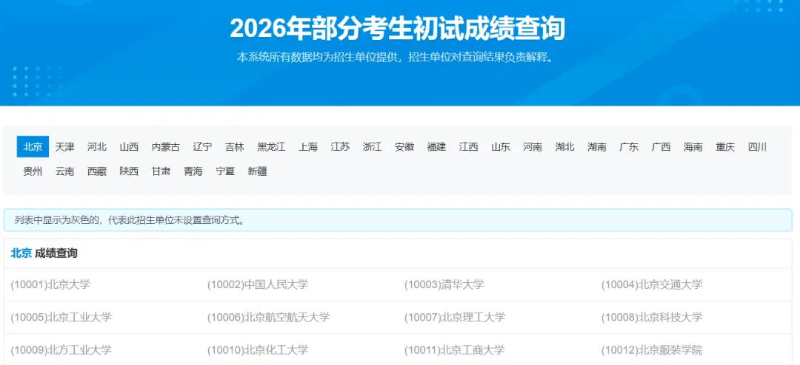The width and height of the screenshot is (800, 365).
Task: Select (10005)北京工业大学 in the list
Action: pos(61,317)
